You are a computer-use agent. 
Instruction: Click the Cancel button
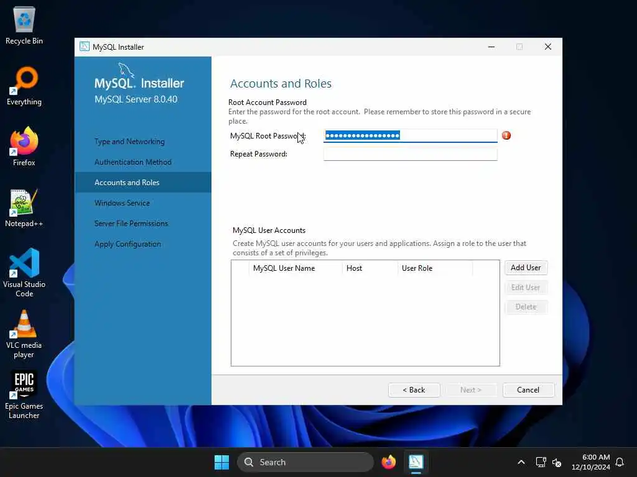528,390
